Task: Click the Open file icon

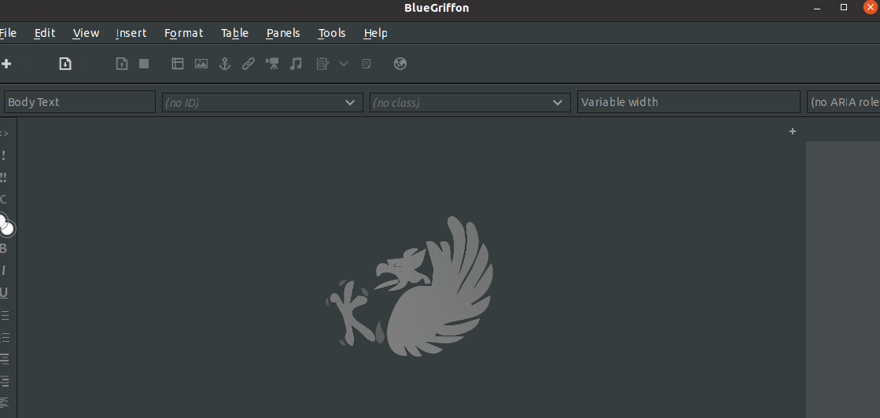Action: click(x=65, y=64)
